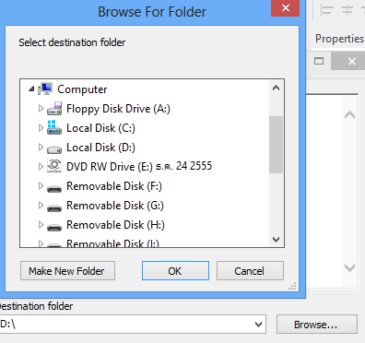Click the Removable Disk (H:) drive icon
The image size is (365, 343).
(54, 227)
